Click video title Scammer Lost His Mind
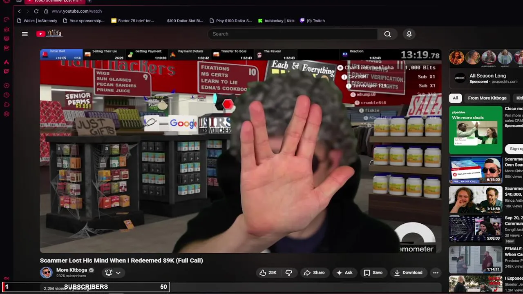This screenshot has width=523, height=294. click(x=121, y=260)
